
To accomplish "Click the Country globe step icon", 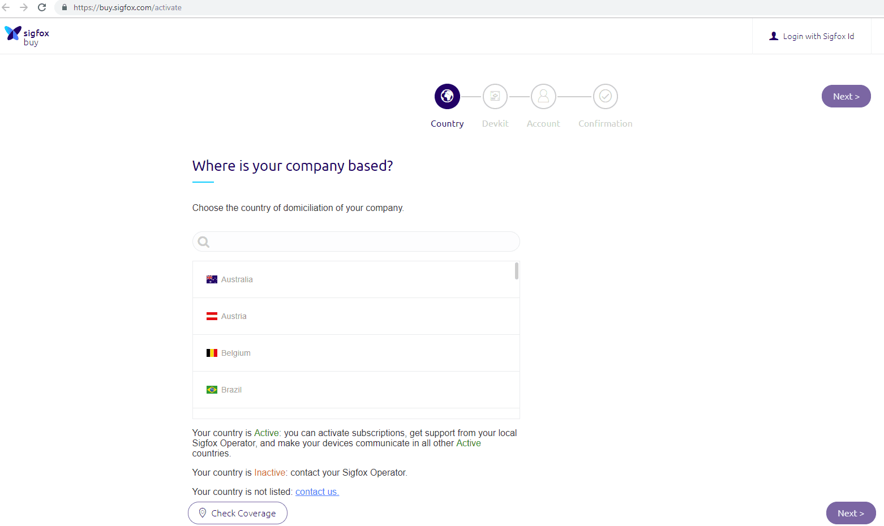I will click(x=447, y=96).
